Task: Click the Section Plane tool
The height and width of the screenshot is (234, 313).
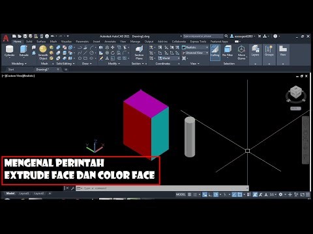Action: (139, 53)
